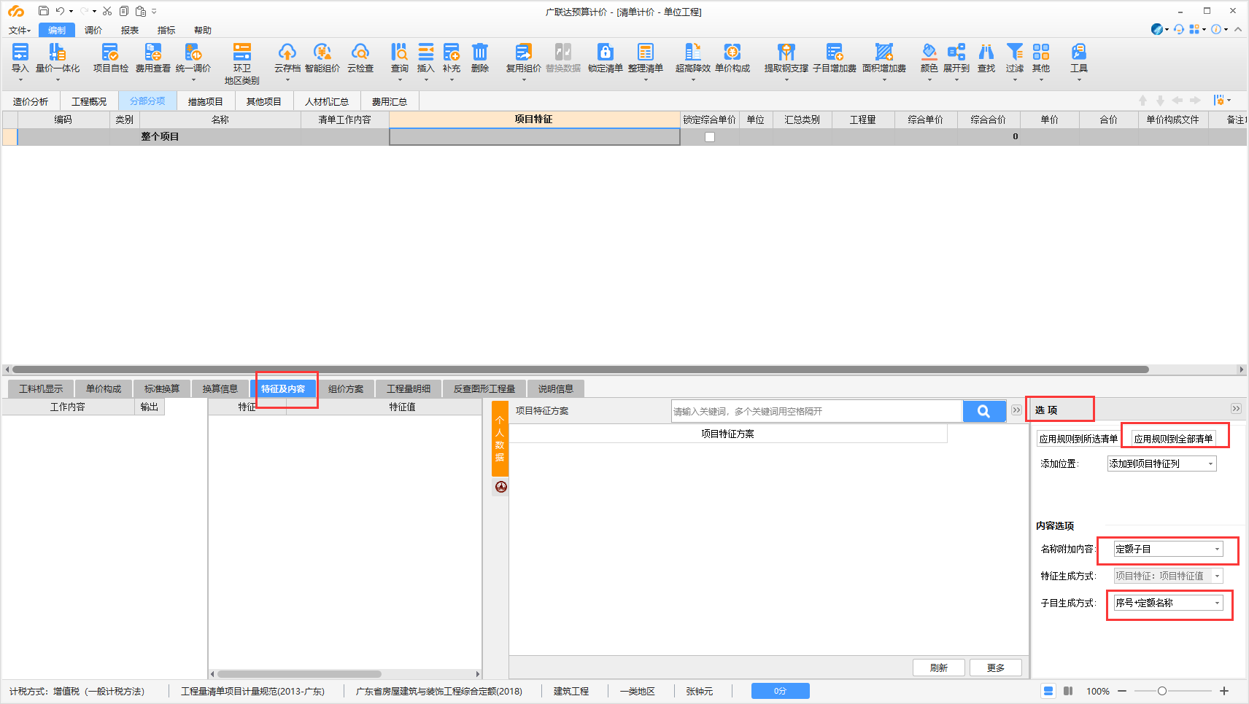Open dropdown arrow under 导入

coord(20,79)
